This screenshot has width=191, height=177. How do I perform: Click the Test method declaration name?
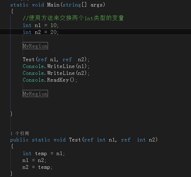coord(75,140)
